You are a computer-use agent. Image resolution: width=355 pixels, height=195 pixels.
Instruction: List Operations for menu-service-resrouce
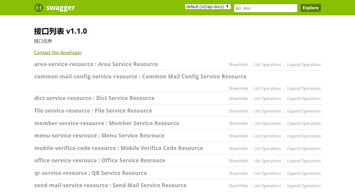[267, 136]
